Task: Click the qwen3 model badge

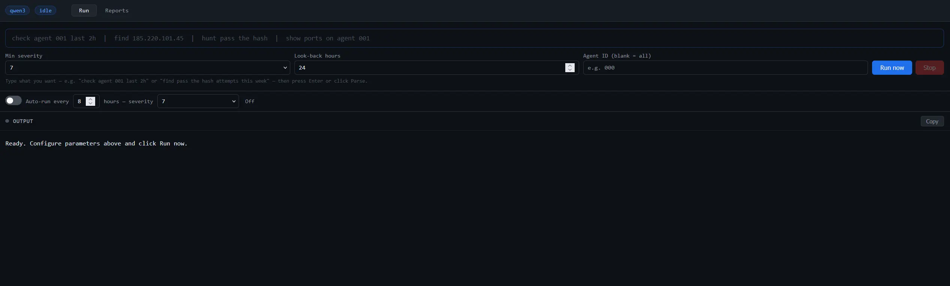Action: (x=17, y=10)
